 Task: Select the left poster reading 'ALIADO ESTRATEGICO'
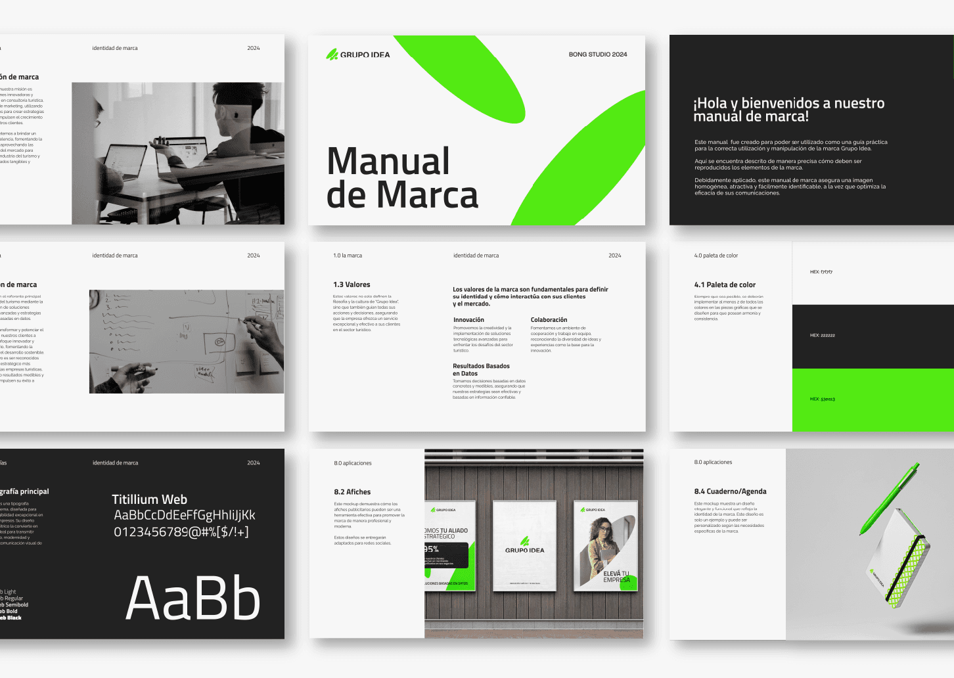click(x=450, y=547)
